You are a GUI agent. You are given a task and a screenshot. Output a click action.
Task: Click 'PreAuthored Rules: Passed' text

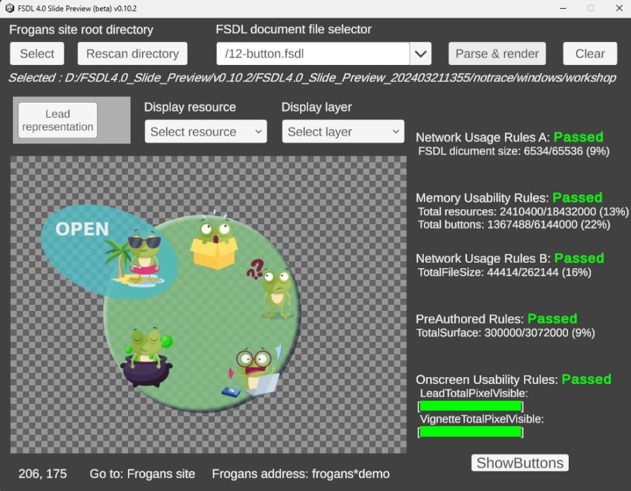coord(496,319)
